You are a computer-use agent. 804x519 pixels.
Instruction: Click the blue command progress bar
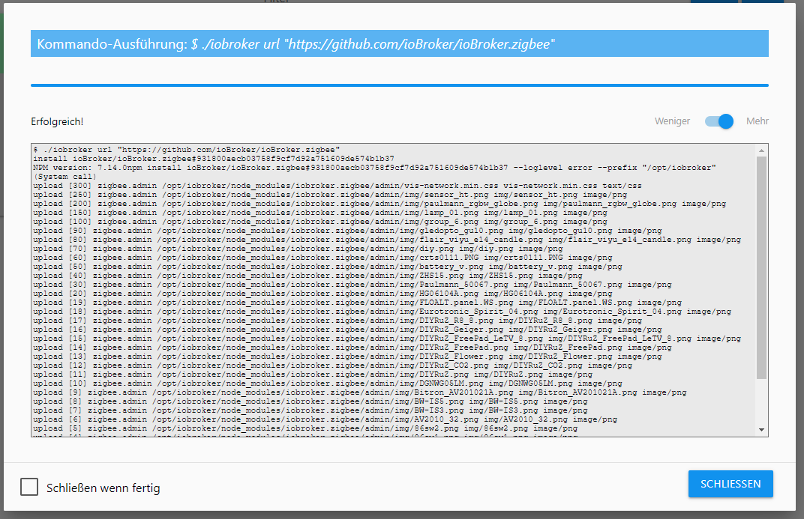[x=400, y=85]
